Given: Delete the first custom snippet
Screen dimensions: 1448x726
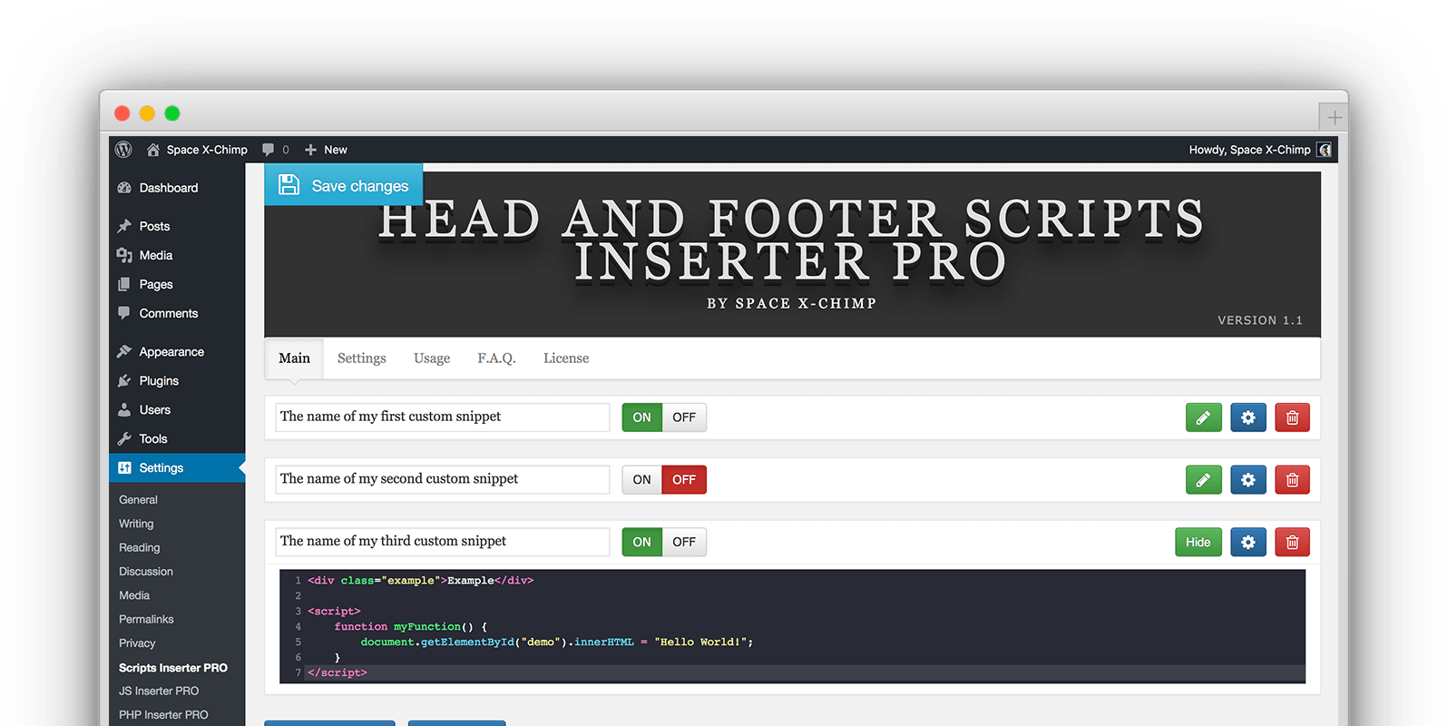Looking at the screenshot, I should (x=1292, y=417).
